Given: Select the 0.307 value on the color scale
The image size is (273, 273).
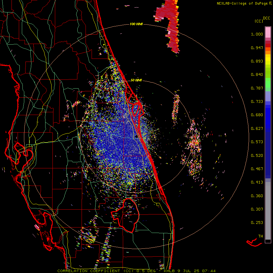Looking at the screenshot, I should 257,209.
